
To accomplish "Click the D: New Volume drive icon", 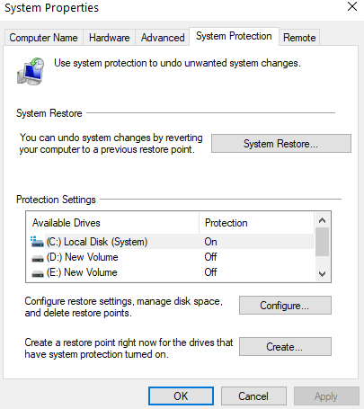I will (x=38, y=258).
